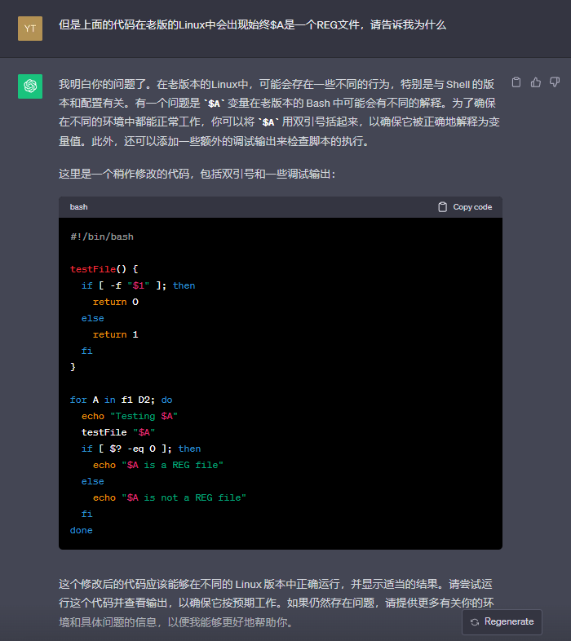Click the closing paragraph below the code block
Viewport: 571px width, 641px height.
(276, 603)
